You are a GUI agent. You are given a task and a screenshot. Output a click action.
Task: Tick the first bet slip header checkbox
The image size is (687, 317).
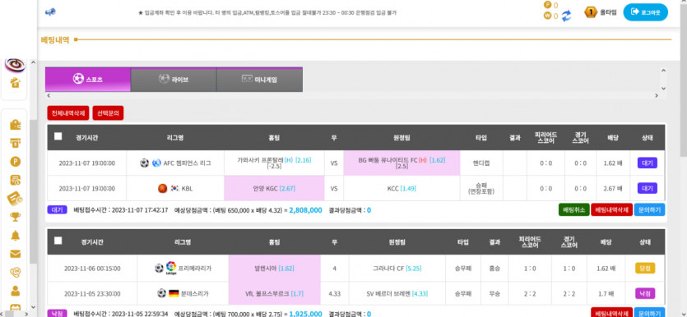[58, 136]
